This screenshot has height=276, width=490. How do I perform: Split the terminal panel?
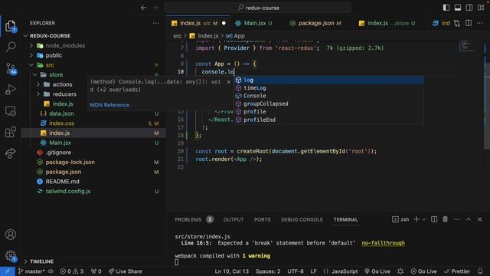click(x=434, y=219)
